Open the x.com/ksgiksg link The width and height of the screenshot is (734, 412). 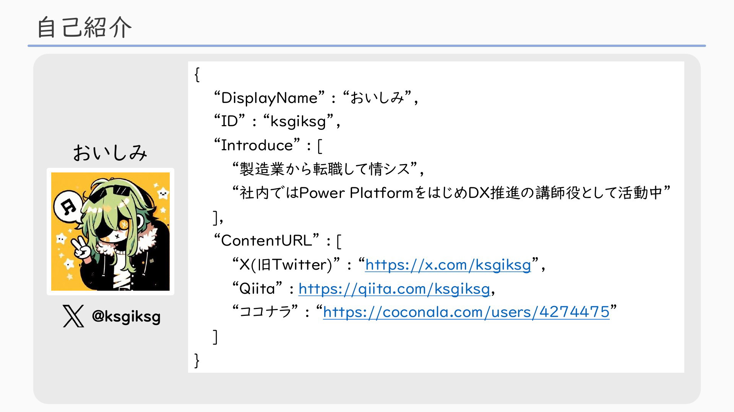point(448,265)
